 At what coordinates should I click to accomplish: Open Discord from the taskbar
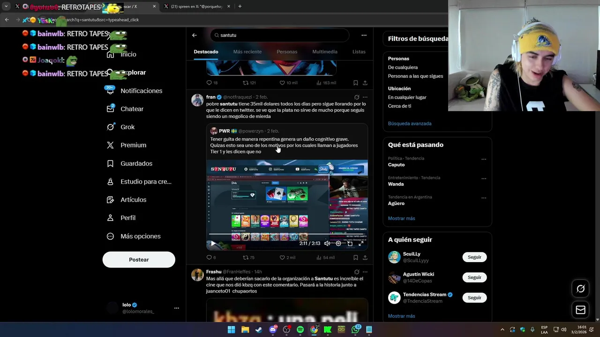coord(273,330)
